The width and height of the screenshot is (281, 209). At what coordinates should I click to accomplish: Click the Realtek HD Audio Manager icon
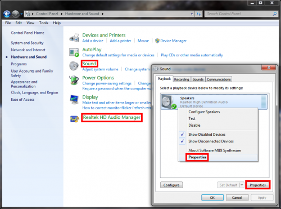tap(74, 119)
